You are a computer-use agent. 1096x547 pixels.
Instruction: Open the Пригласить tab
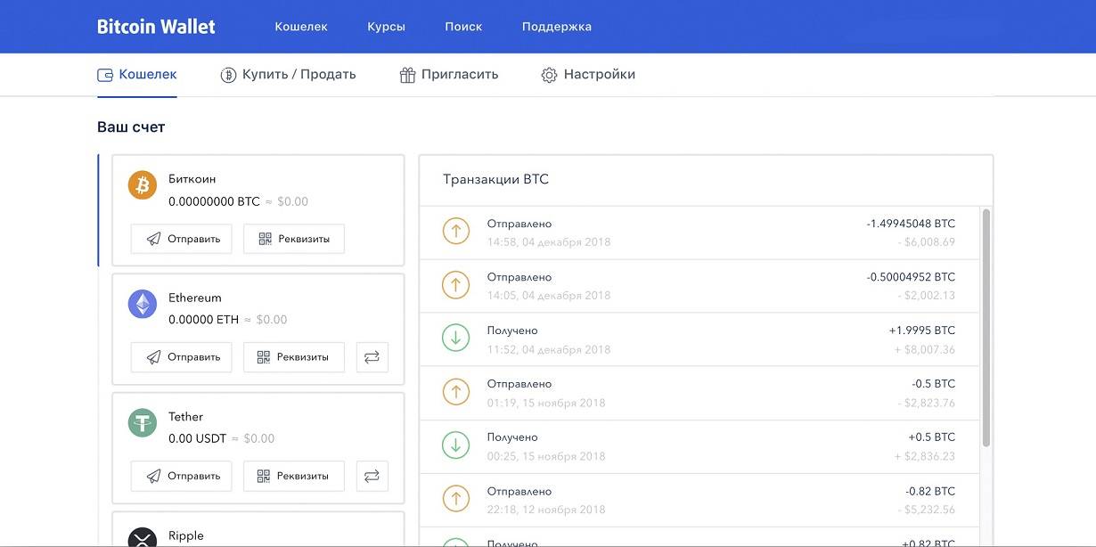[x=449, y=75]
